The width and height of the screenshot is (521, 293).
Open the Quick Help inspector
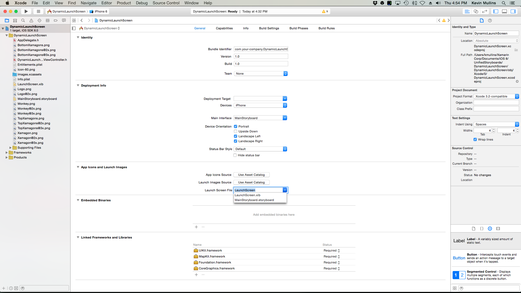point(490,20)
